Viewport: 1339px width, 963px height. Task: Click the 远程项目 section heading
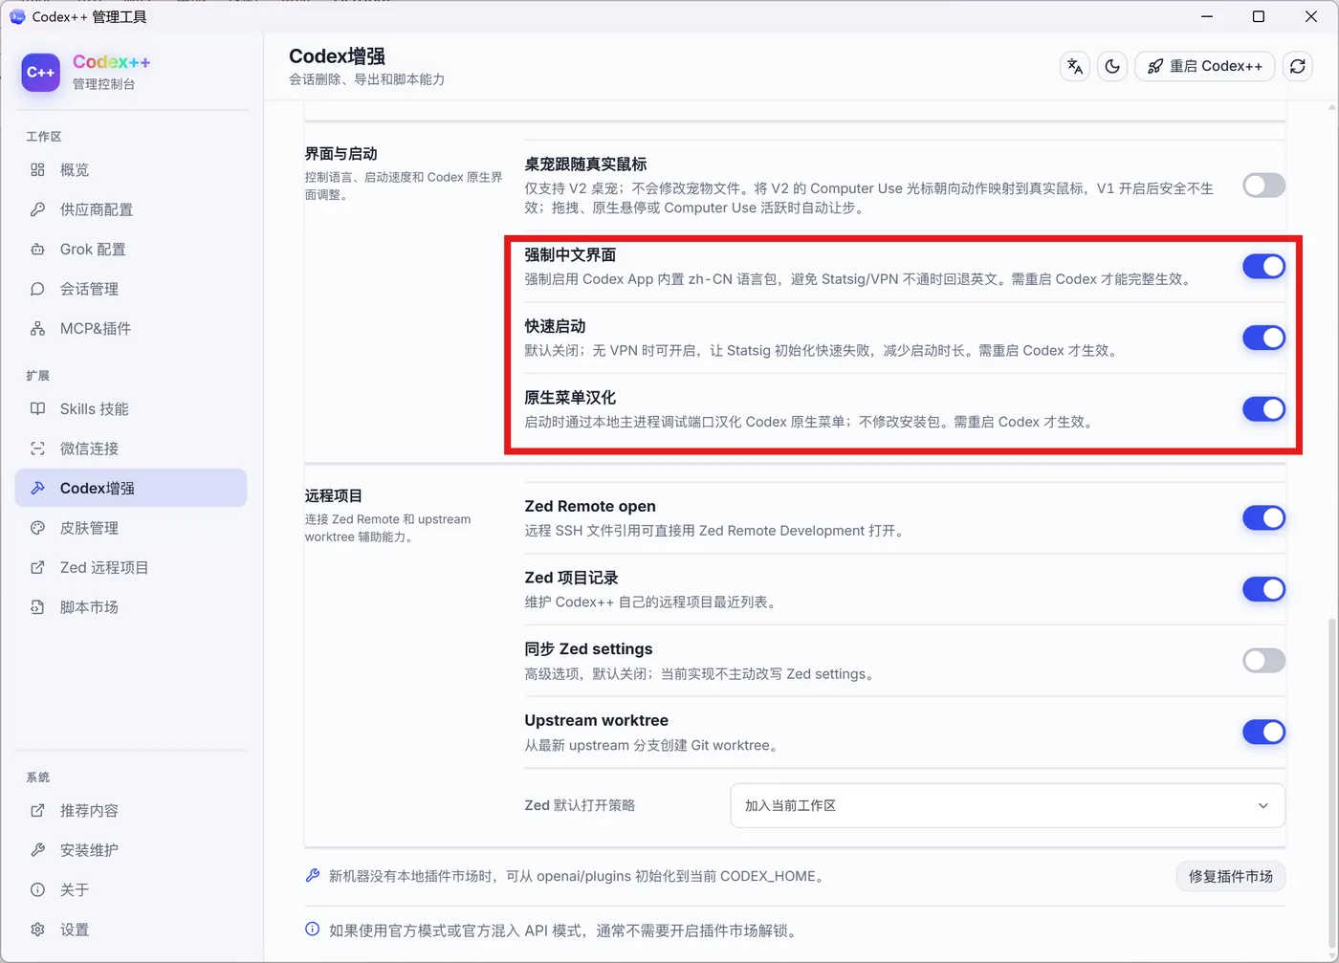pyautogui.click(x=334, y=495)
